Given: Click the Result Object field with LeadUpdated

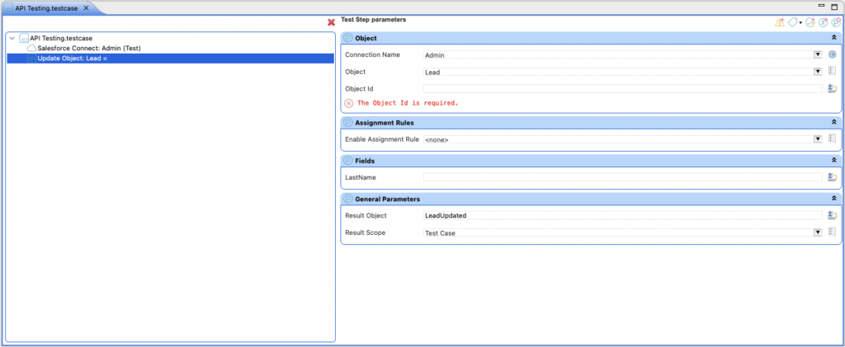Looking at the screenshot, I should point(622,215).
